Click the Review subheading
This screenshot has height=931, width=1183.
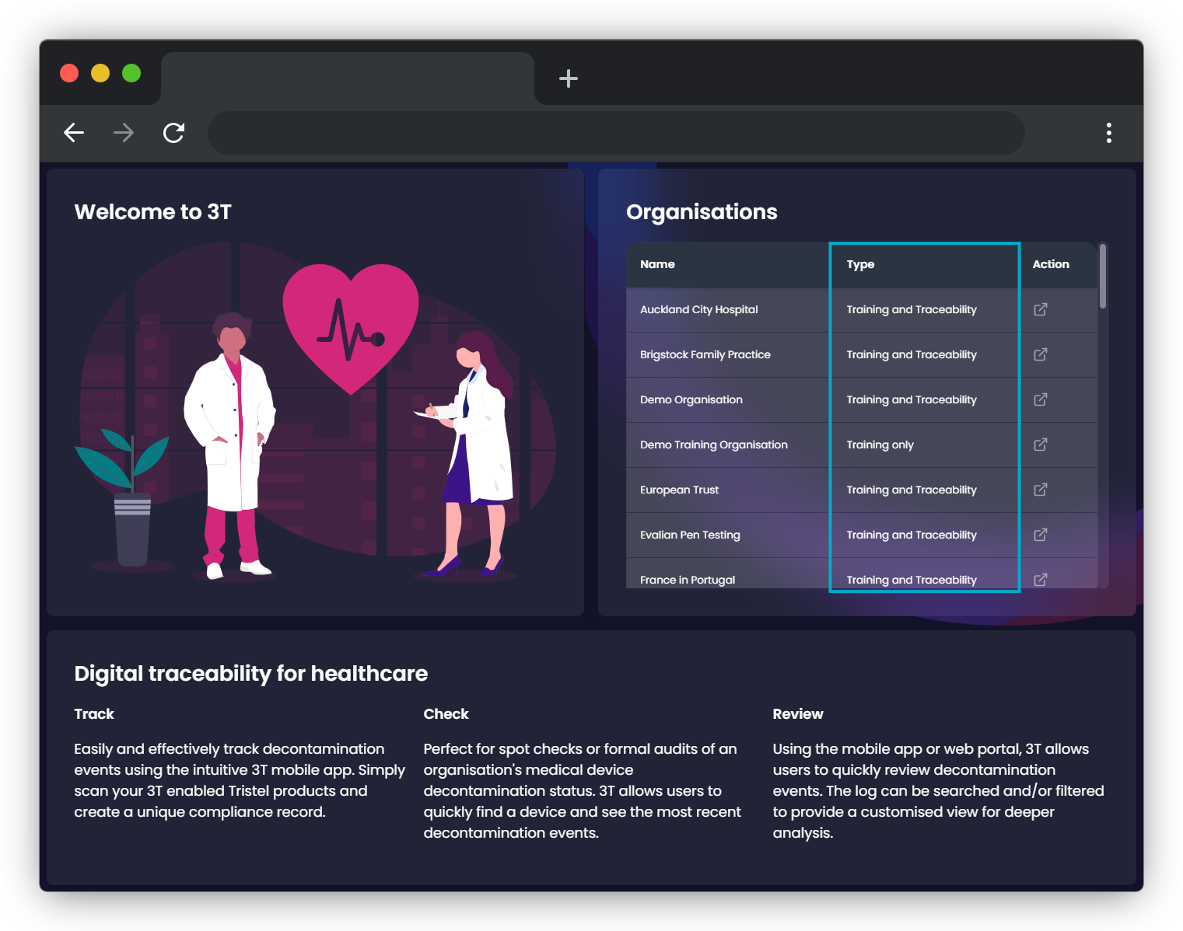(797, 714)
